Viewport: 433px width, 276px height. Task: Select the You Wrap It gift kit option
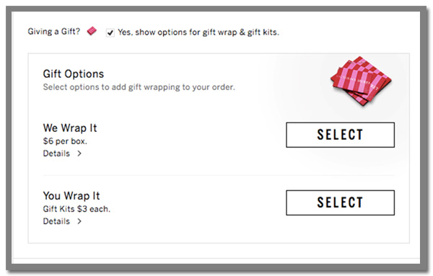point(340,202)
